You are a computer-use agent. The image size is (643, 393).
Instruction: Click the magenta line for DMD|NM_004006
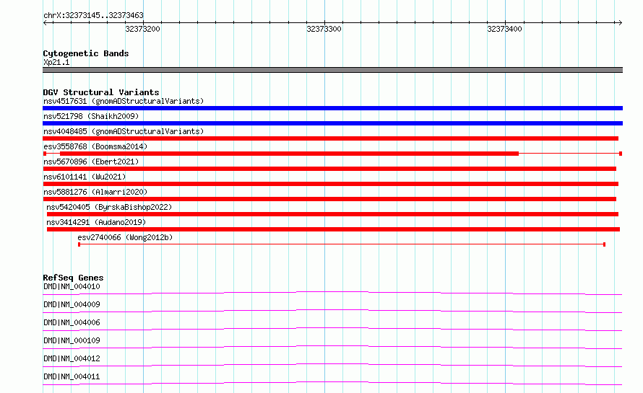pyautogui.click(x=332, y=328)
